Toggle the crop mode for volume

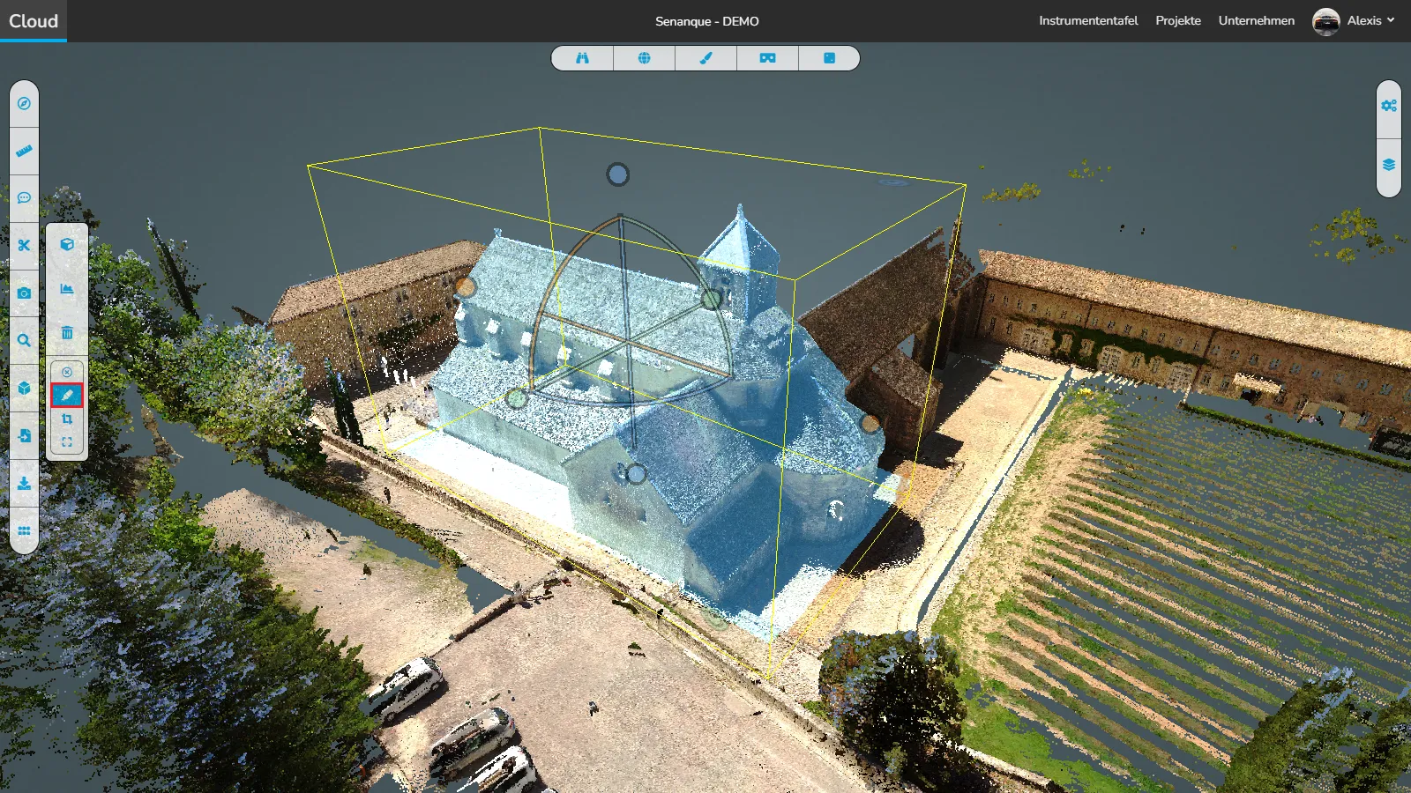(67, 419)
